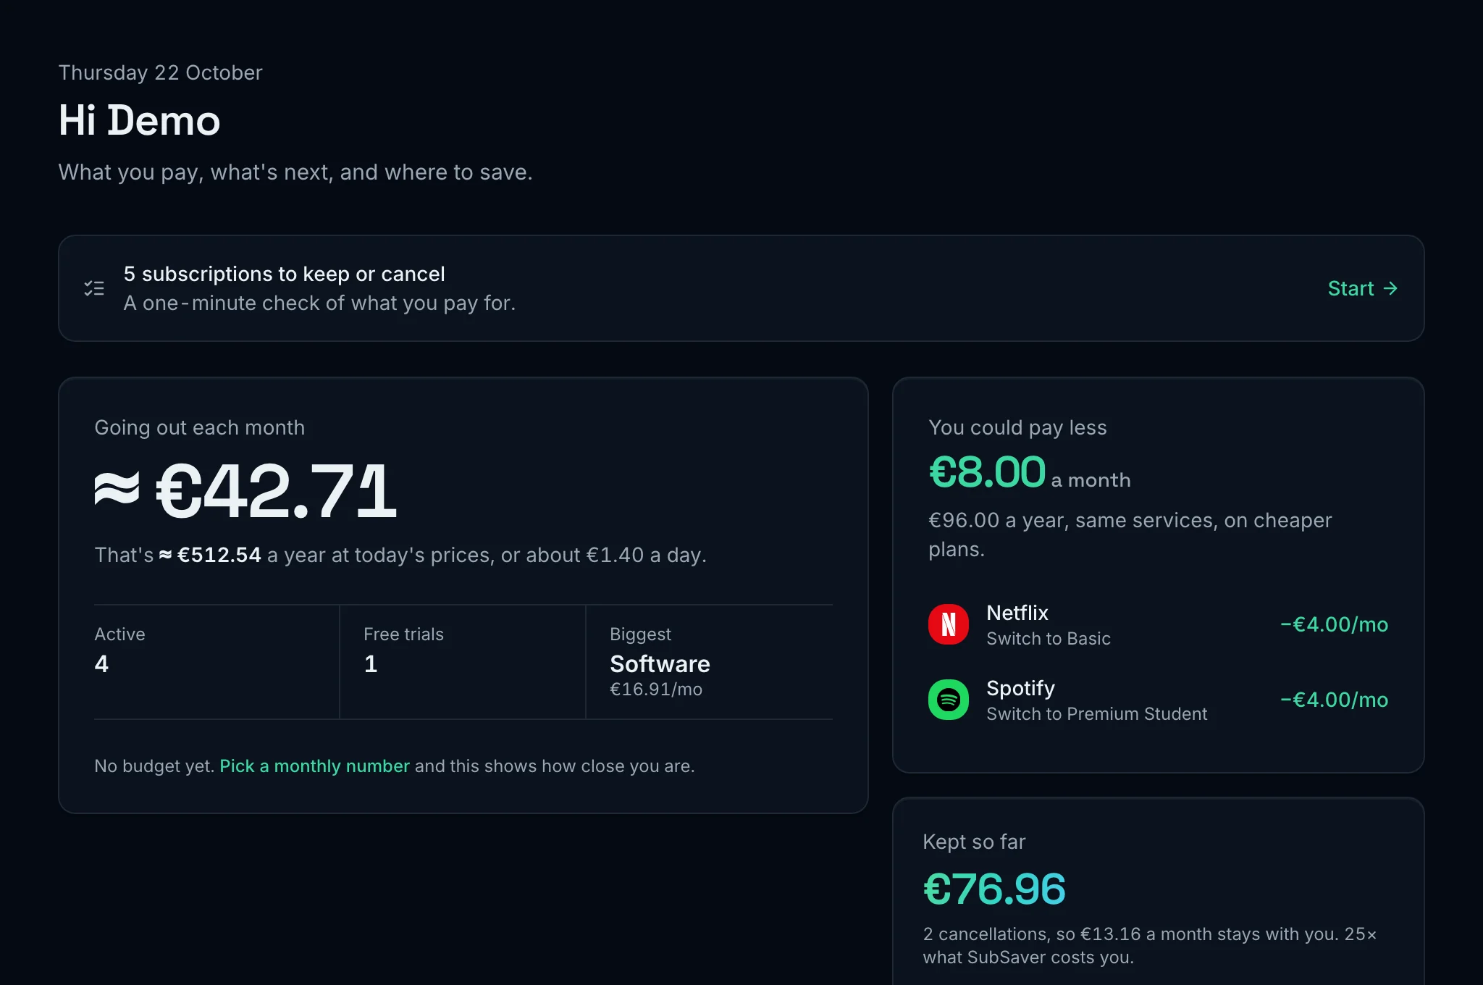Click '2 cancellations' summary text
This screenshot has height=985, width=1483.
pos(1149,945)
